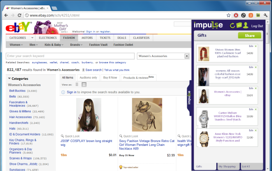Open the Women's Accessories category combo box
This screenshot has height=171, width=272.
click(x=163, y=56)
